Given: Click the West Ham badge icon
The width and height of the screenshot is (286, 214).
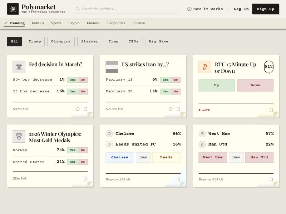Looking at the screenshot, I should [x=202, y=133].
